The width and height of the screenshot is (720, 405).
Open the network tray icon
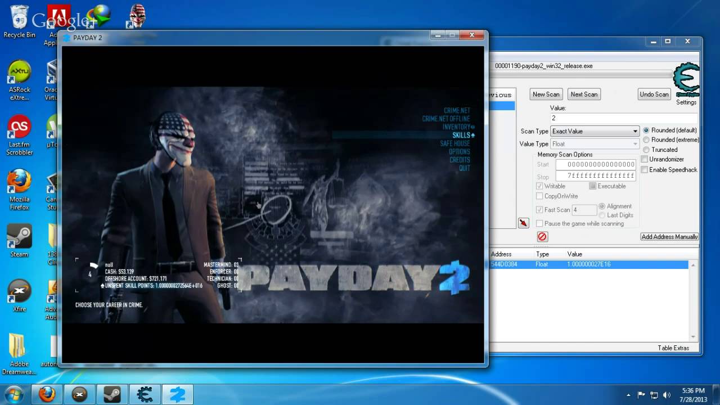(654, 395)
